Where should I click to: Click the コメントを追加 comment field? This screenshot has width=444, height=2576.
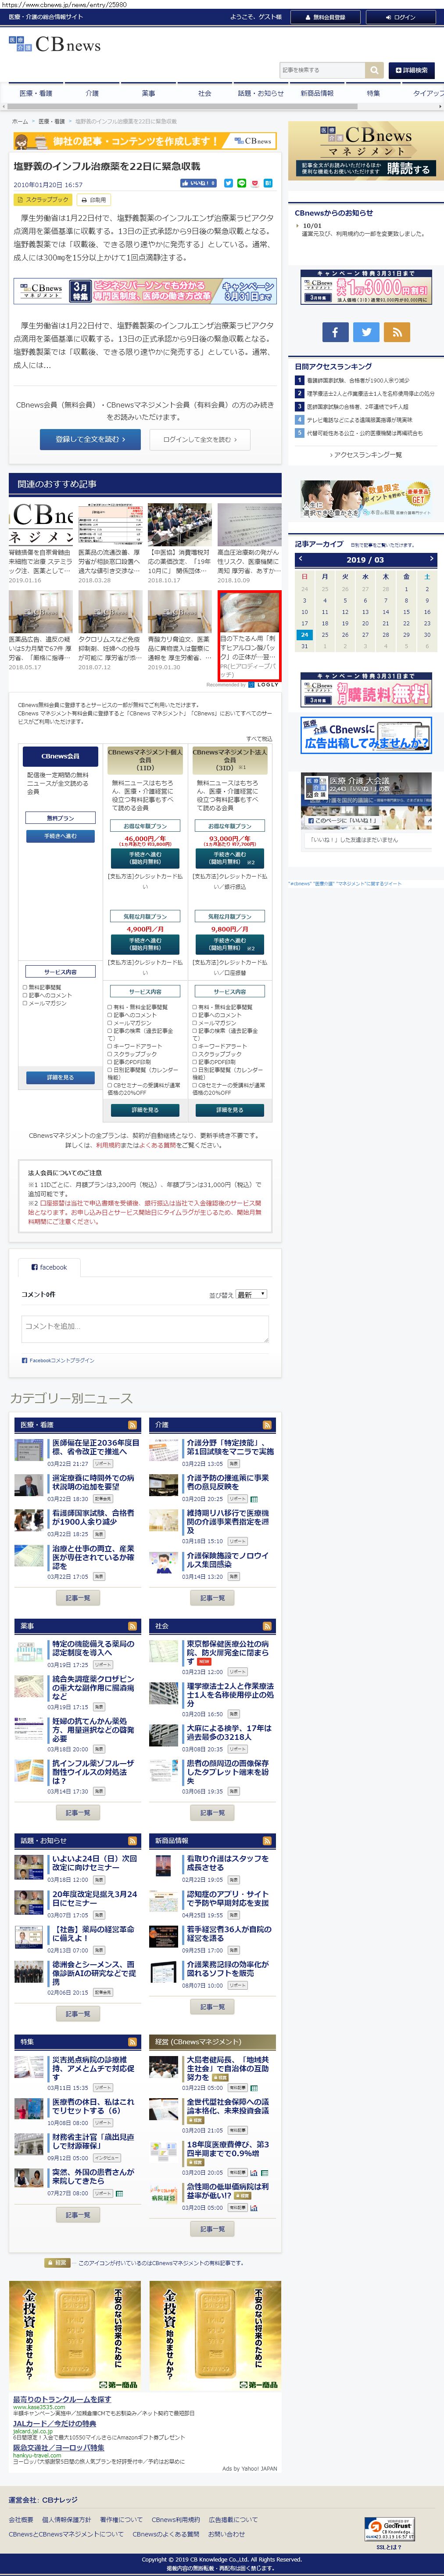(x=145, y=1328)
